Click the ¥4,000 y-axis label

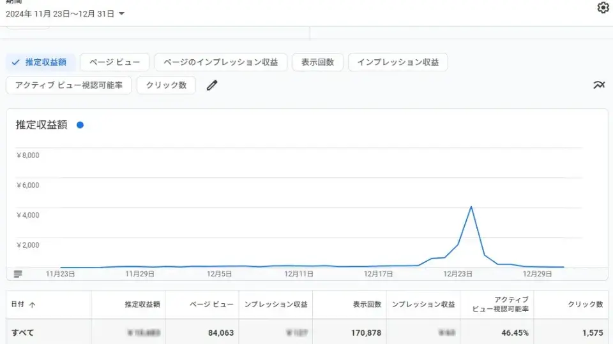[27, 215]
